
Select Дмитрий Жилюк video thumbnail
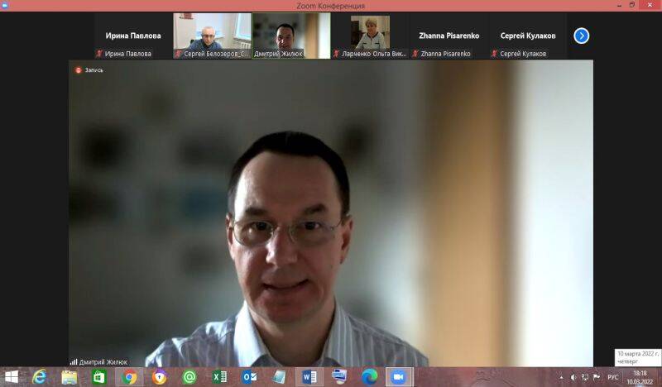pyautogui.click(x=291, y=36)
